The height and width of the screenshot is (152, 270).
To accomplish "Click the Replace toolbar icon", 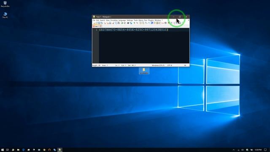I will point(131,23).
